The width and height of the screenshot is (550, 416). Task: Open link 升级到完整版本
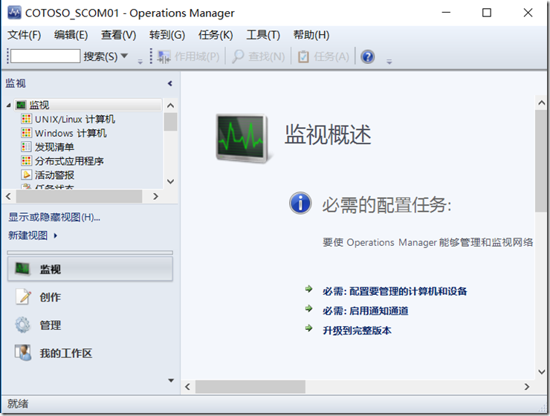pos(357,331)
